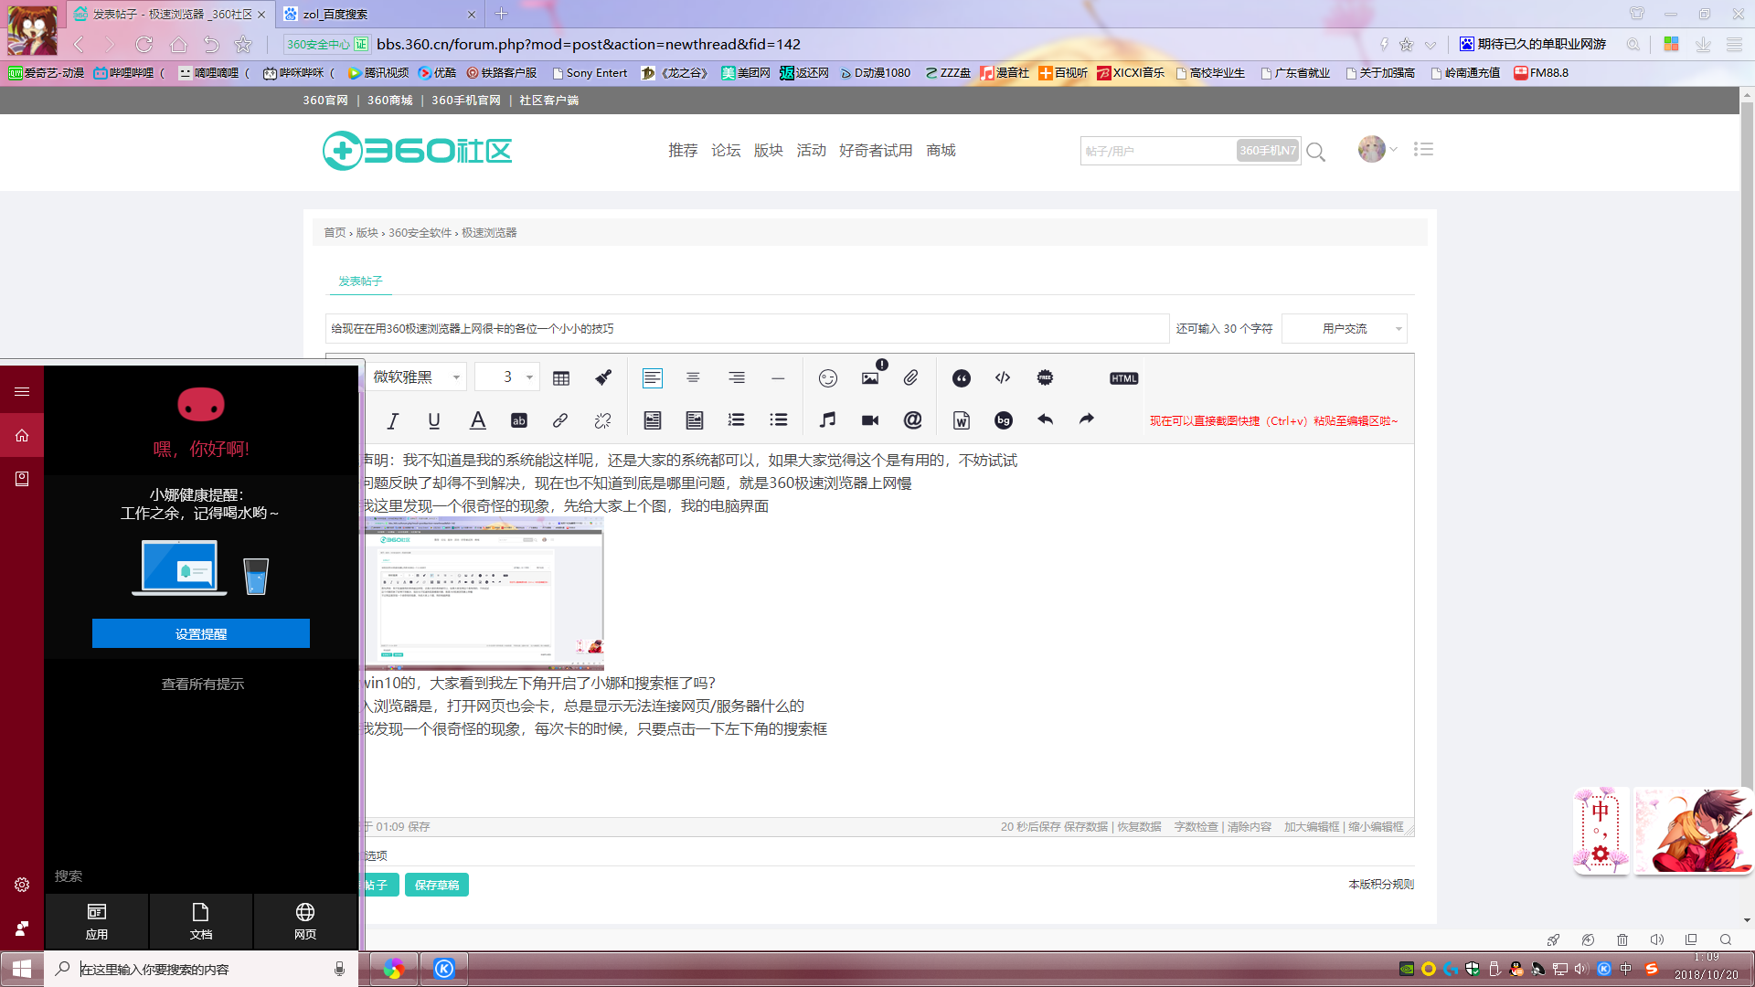
Task: Open font family dropdown 微软雅黑
Action: [416, 377]
